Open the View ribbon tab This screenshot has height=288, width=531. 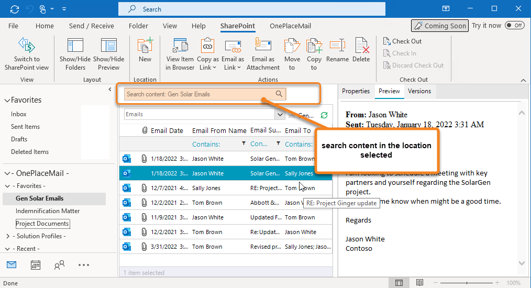(170, 26)
